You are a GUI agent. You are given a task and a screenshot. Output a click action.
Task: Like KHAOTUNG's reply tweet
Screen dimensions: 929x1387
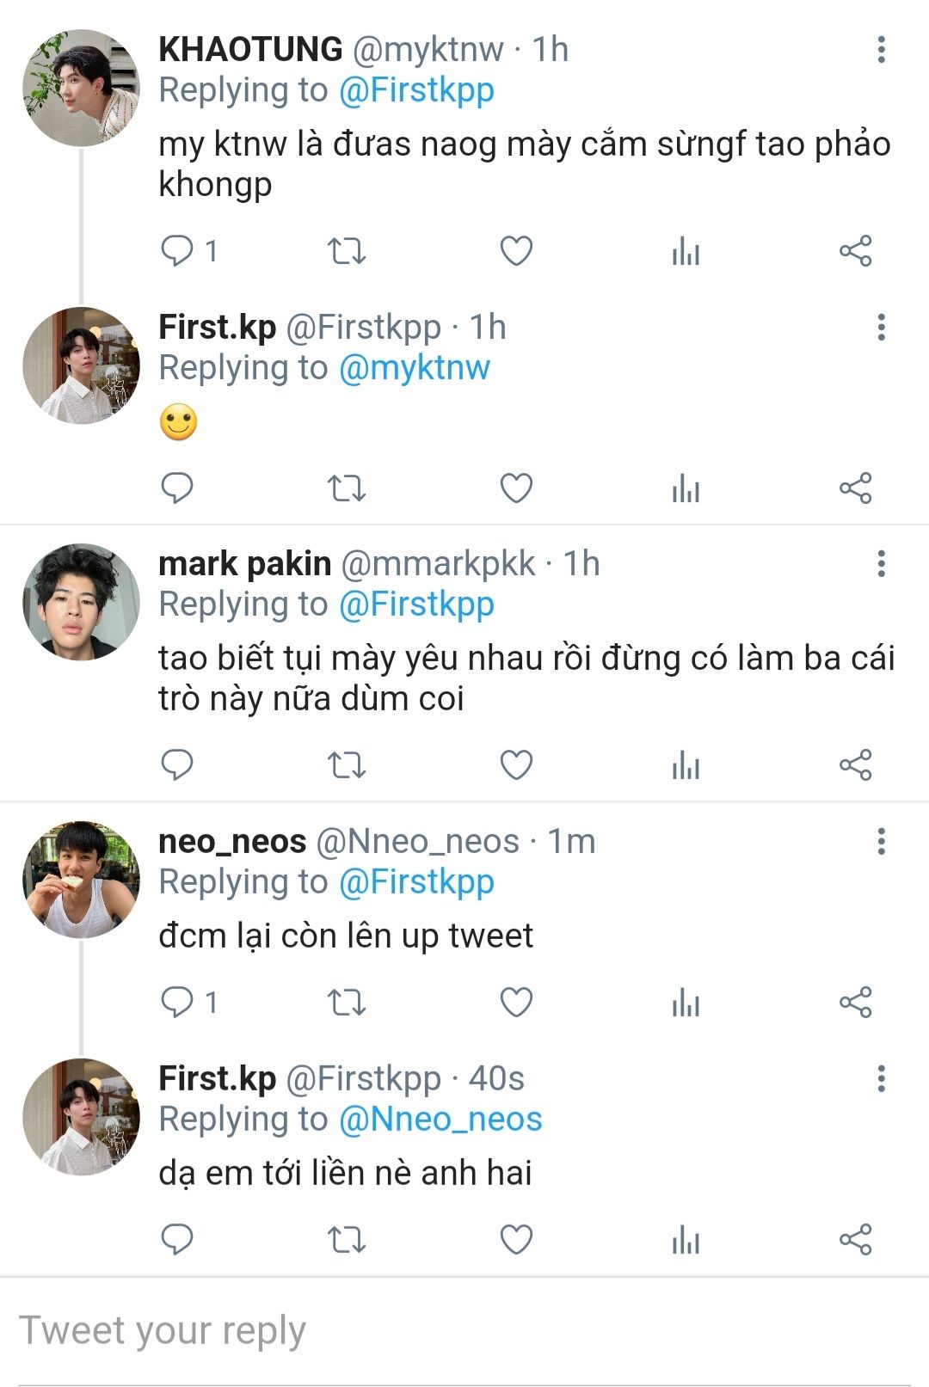(516, 251)
